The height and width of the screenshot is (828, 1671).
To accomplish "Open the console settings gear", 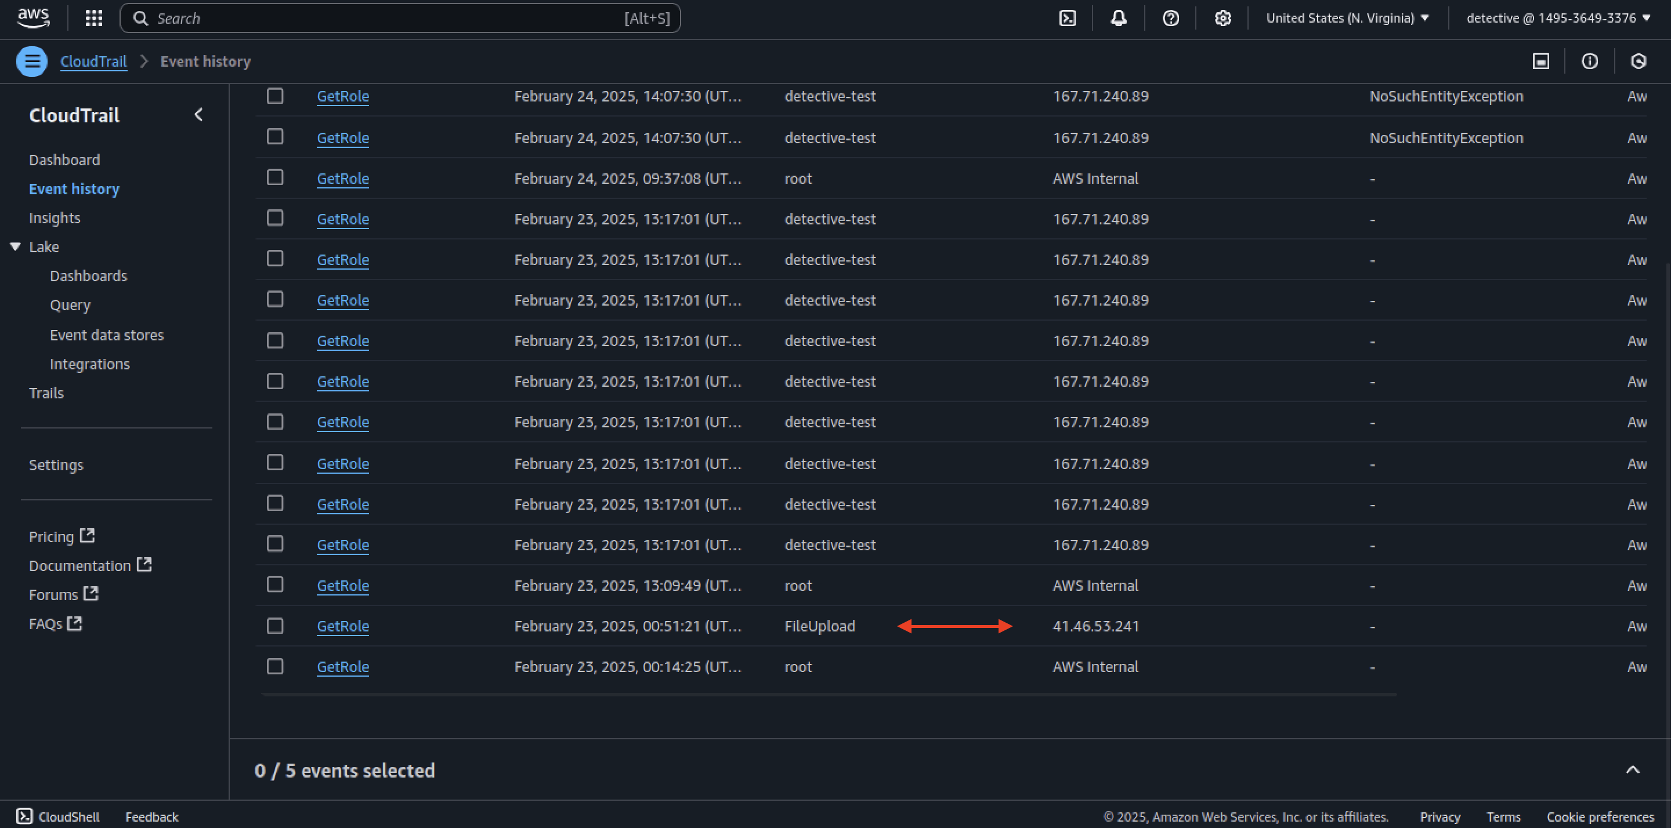I will coord(1222,18).
